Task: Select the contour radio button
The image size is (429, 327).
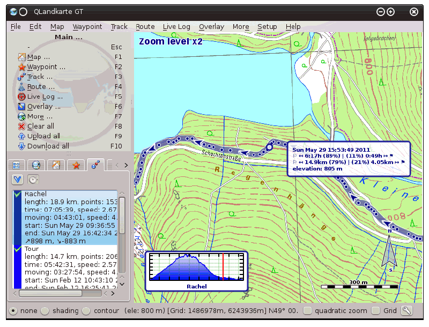Action: pyautogui.click(x=86, y=310)
